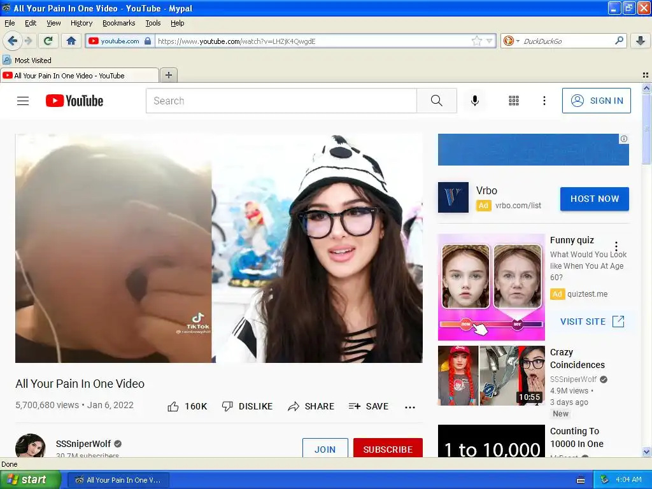Click the YouTube logo
The width and height of the screenshot is (652, 489).
coord(74,101)
